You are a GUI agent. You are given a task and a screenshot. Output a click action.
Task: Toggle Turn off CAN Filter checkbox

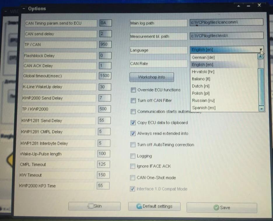(x=133, y=101)
